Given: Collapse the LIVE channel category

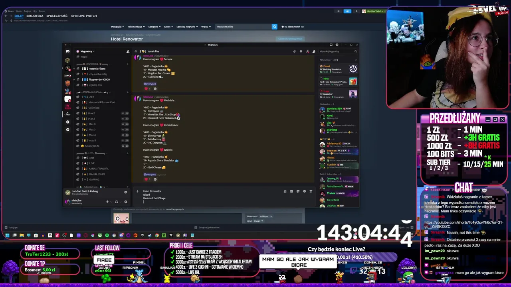Looking at the screenshot, I should coord(92,153).
